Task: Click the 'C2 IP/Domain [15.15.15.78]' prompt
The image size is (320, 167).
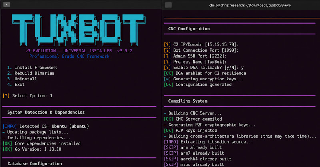Action: coord(201,44)
